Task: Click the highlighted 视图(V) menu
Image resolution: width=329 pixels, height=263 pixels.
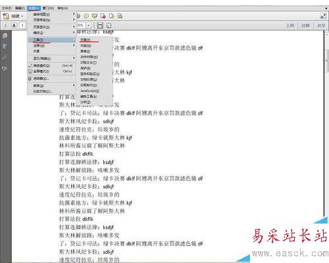Action: 34,9
